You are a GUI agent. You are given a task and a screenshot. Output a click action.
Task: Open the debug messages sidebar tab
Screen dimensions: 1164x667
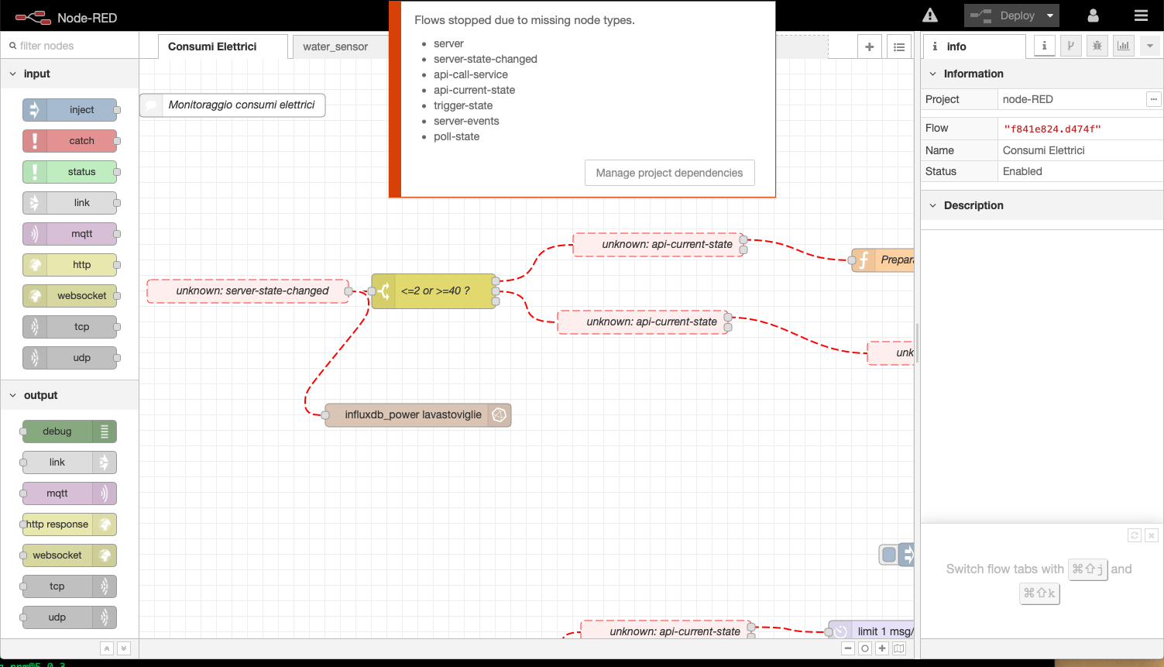click(1097, 45)
